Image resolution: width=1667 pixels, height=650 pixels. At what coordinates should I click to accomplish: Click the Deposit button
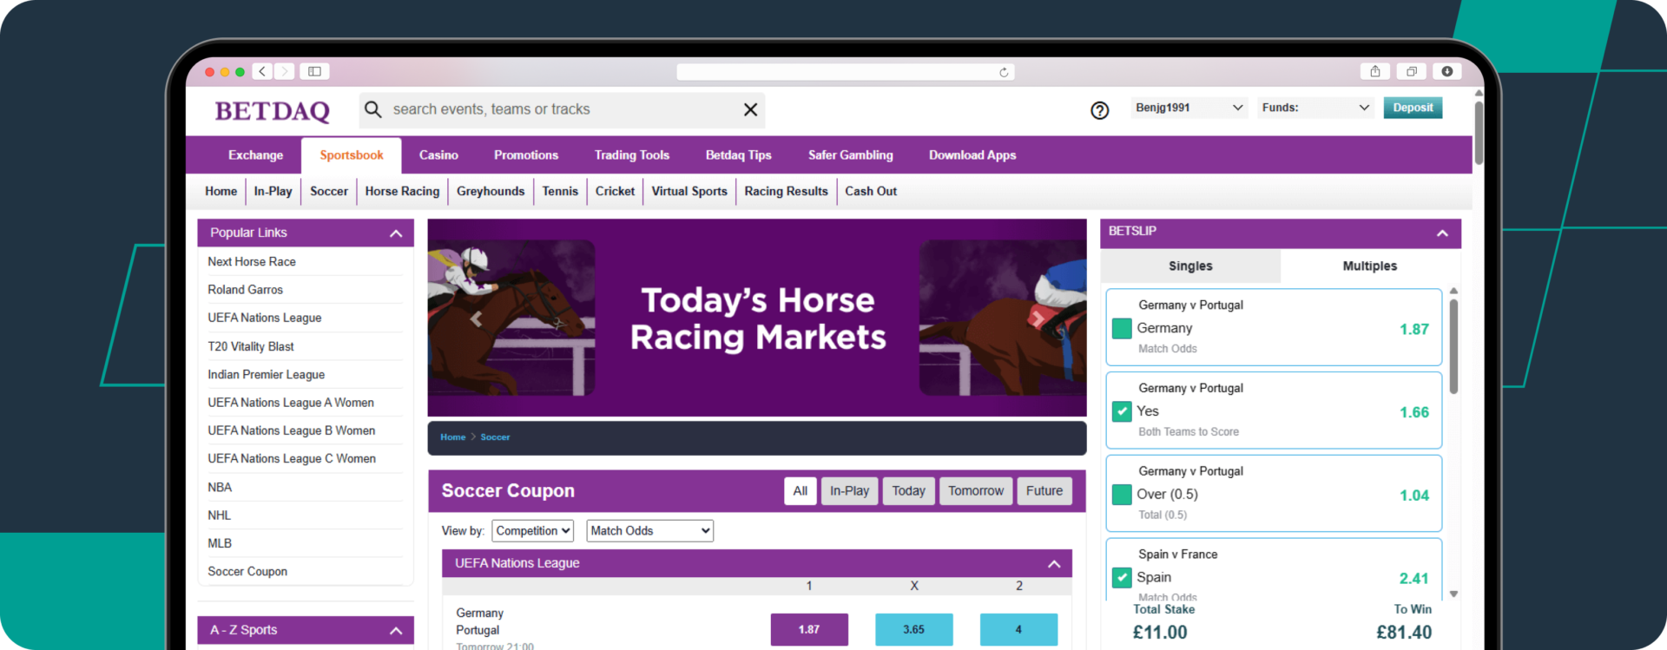pos(1413,108)
